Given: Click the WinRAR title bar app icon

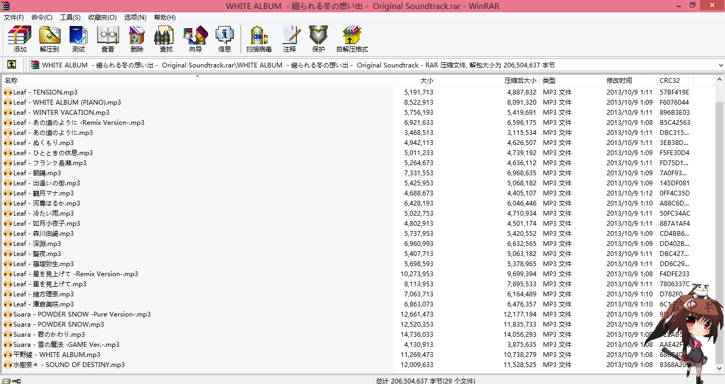Looking at the screenshot, I should (x=6, y=6).
